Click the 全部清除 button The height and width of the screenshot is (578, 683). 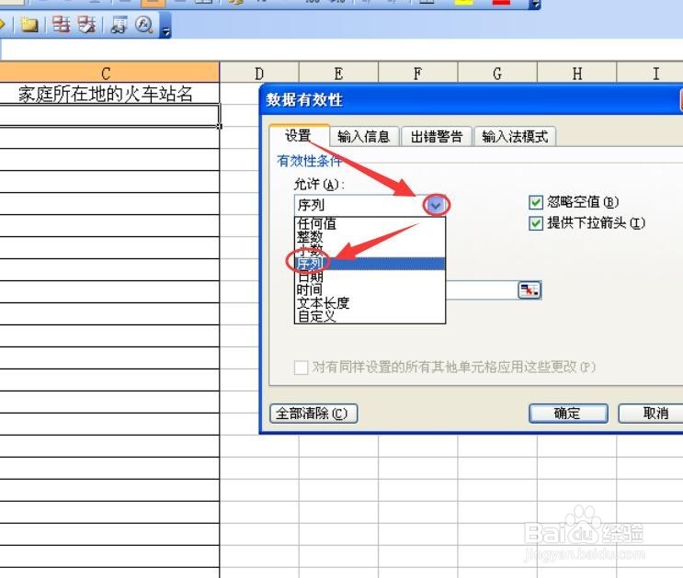tap(313, 414)
